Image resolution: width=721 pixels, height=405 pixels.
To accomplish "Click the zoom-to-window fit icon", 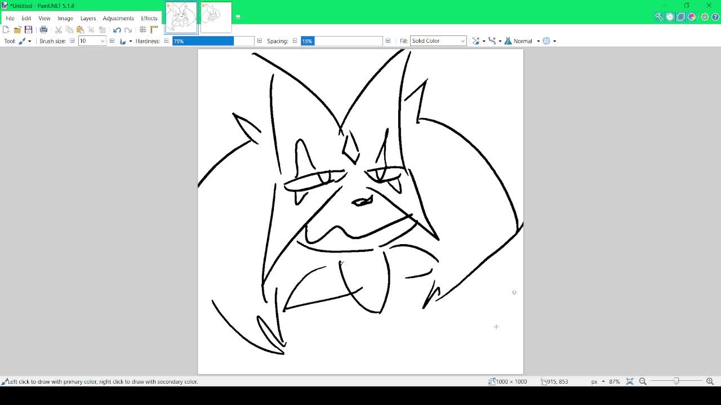I will tap(630, 381).
